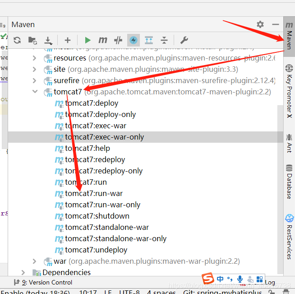Select tomcat7 plugin row label
This screenshot has height=294, width=295.
point(68,92)
